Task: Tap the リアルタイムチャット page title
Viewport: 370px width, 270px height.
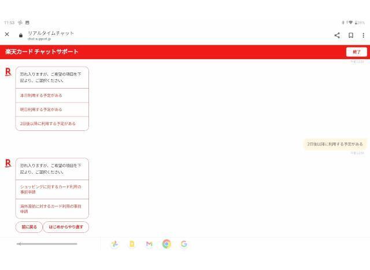Action: pos(51,33)
